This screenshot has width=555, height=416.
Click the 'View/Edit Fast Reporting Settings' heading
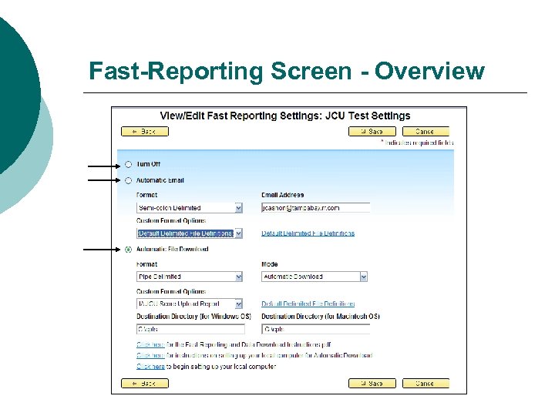point(285,116)
